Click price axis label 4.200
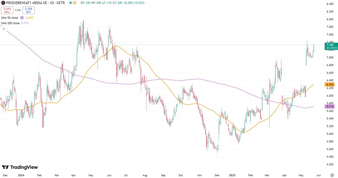Image resolution: width=338 pixels, height=178 pixels. (x=330, y=165)
